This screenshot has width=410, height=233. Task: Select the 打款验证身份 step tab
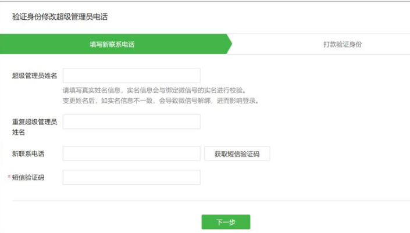(343, 44)
